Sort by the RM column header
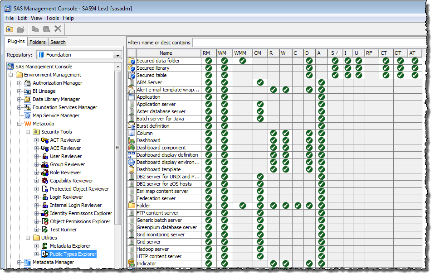Screen dimensions: 435x278 tap(209, 53)
